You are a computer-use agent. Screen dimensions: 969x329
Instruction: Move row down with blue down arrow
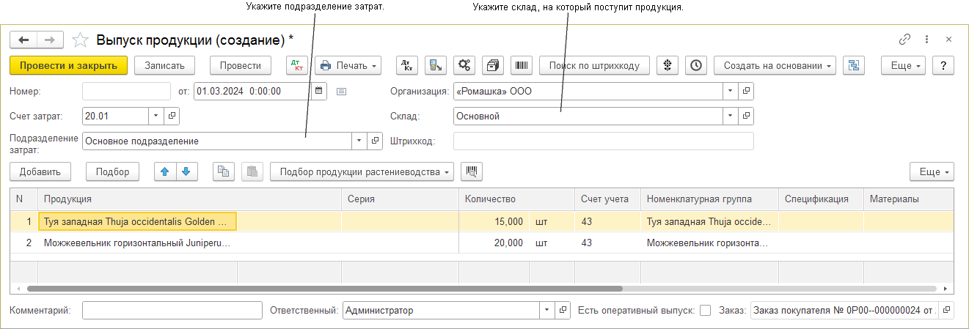(186, 171)
